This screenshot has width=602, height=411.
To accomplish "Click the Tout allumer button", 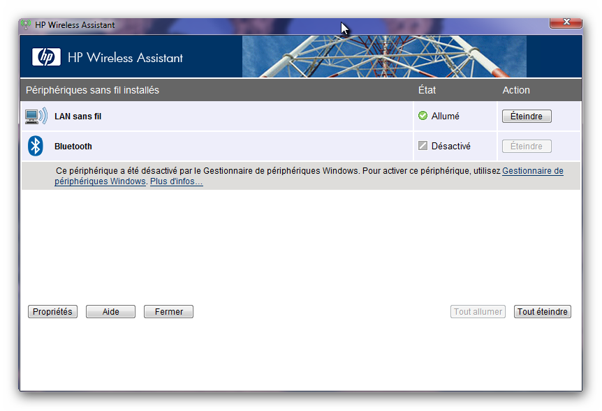I will pyautogui.click(x=478, y=312).
